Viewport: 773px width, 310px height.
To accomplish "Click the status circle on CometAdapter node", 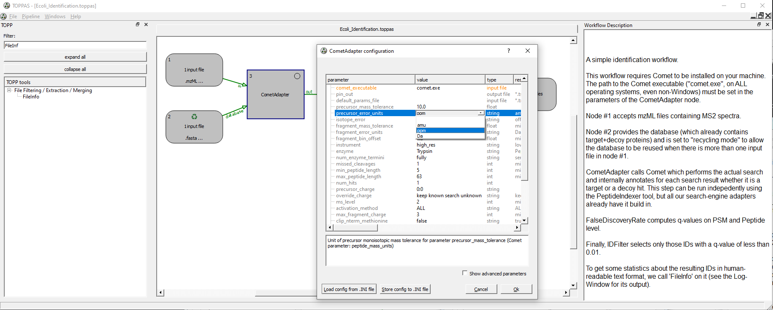I will coord(297,76).
